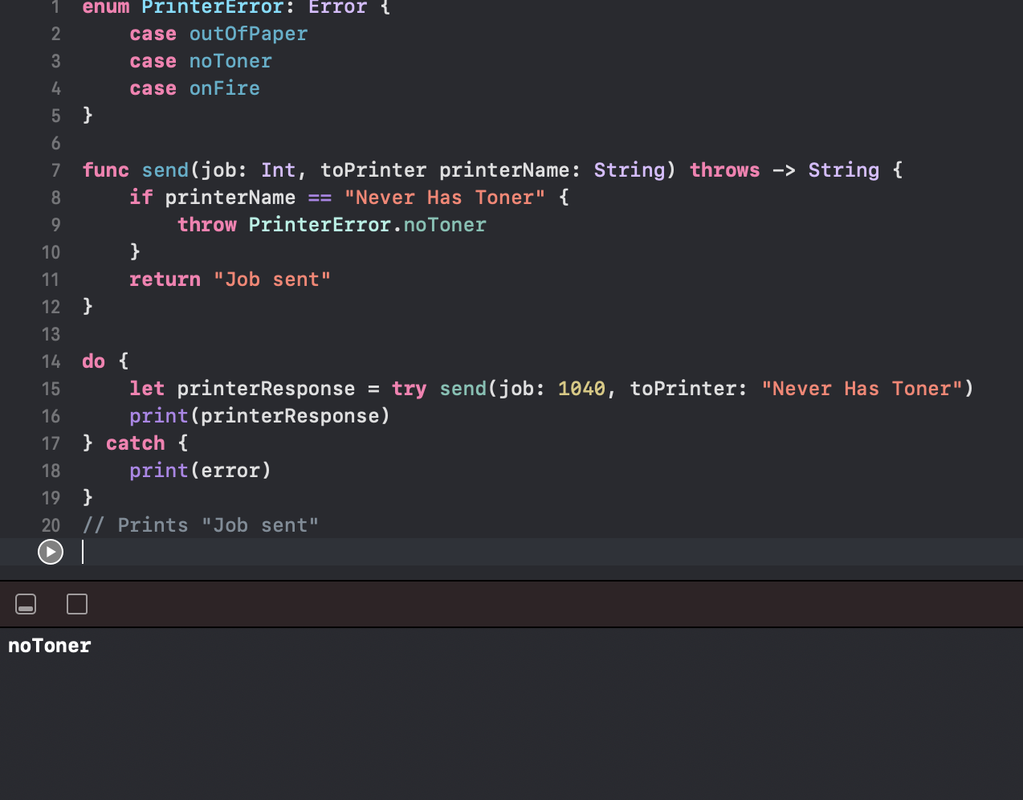Place cursor on 'throws' keyword
The height and width of the screenshot is (800, 1023).
click(724, 170)
